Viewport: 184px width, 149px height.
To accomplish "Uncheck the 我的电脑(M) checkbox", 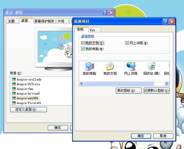I will pos(83,49).
